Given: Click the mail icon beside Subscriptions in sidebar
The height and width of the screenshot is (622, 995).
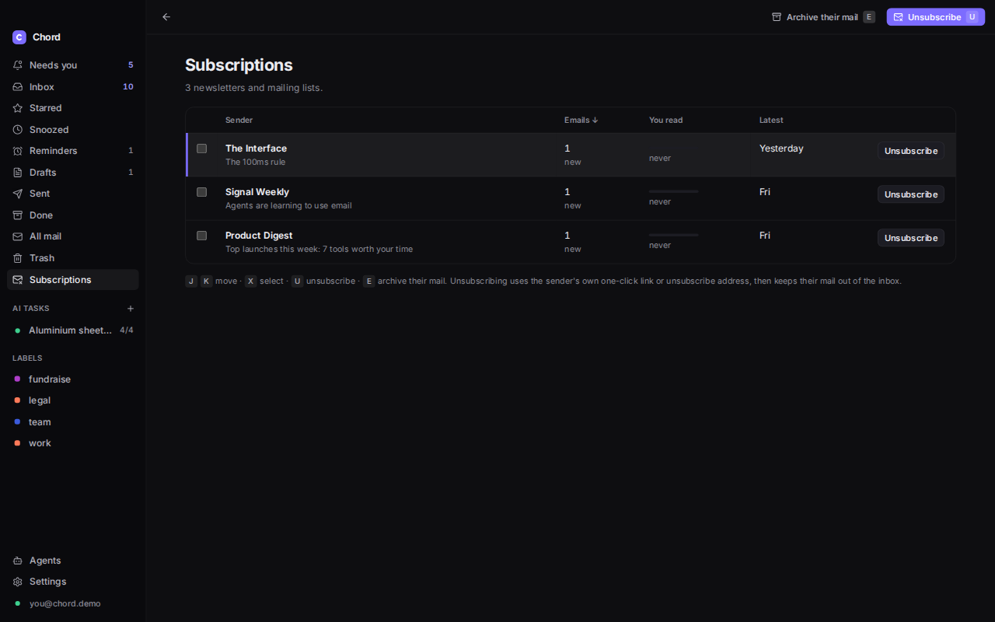Looking at the screenshot, I should (x=18, y=280).
